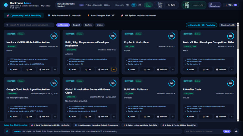
Task: Open Rules for Life After Code
Action: pyautogui.click(x=190, y=116)
